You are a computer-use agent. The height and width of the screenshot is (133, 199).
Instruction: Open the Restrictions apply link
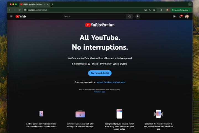[x=99, y=92]
